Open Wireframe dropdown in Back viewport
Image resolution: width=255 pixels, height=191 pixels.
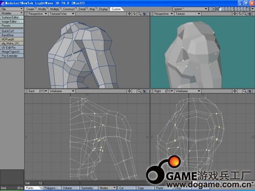62,91
